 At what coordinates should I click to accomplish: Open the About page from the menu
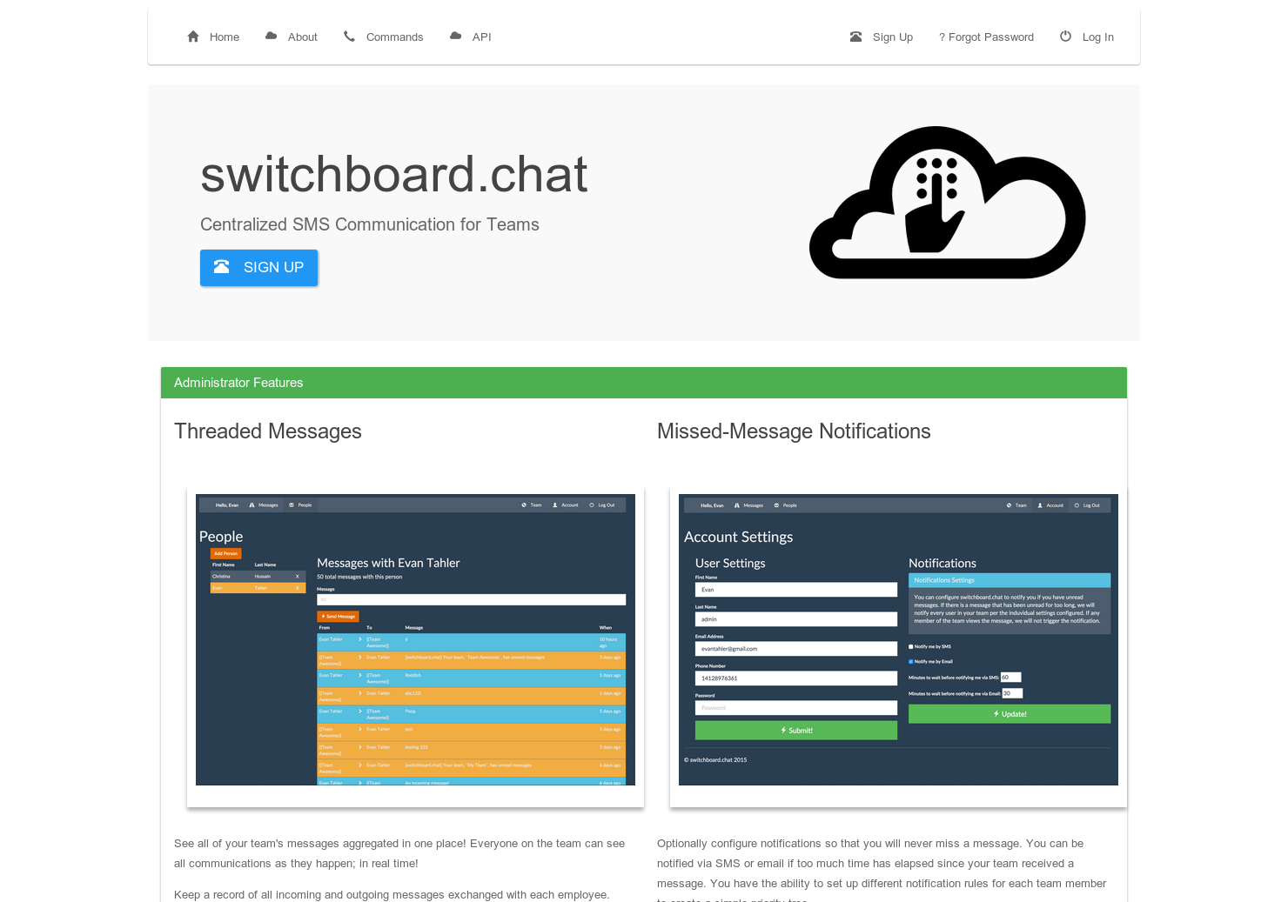coord(302,37)
